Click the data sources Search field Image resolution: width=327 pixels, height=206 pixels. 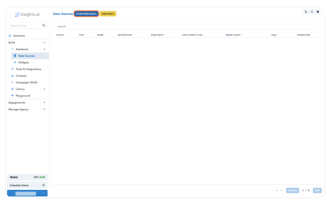coord(187,26)
